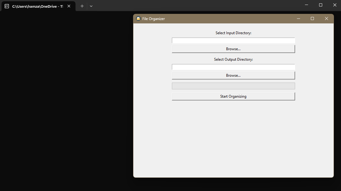Minimize the File Organizer window
The width and height of the screenshot is (341, 191).
click(298, 19)
